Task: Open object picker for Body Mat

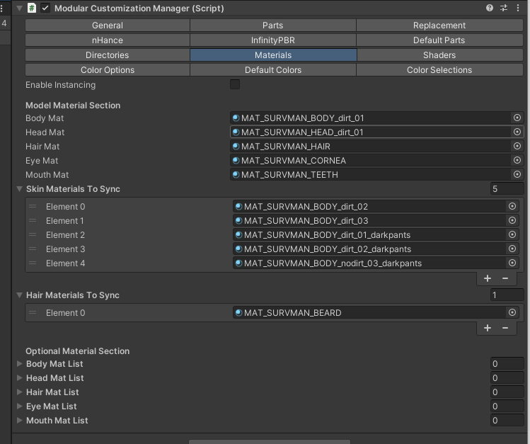Action: point(517,118)
